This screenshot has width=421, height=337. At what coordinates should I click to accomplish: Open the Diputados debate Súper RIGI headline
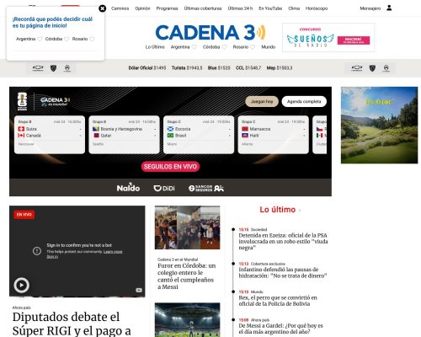coord(72,324)
